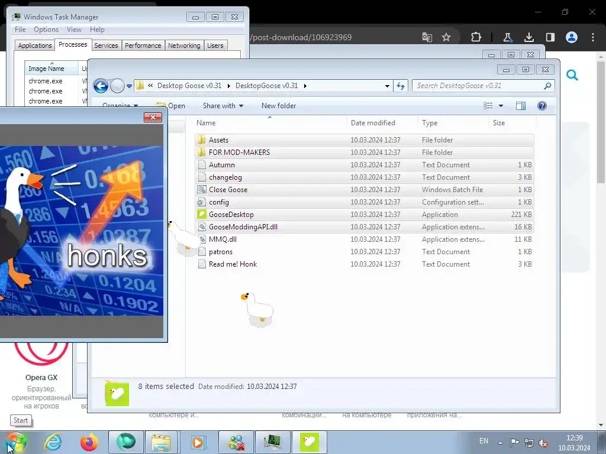Open Task Manager Options menu
Image resolution: width=606 pixels, height=454 pixels.
click(x=46, y=30)
